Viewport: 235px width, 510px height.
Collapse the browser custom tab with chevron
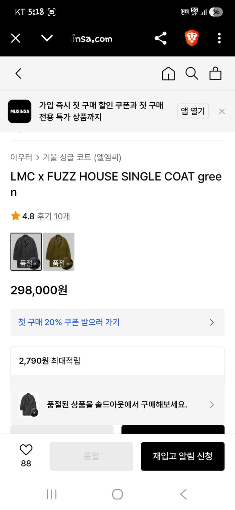coord(47,38)
